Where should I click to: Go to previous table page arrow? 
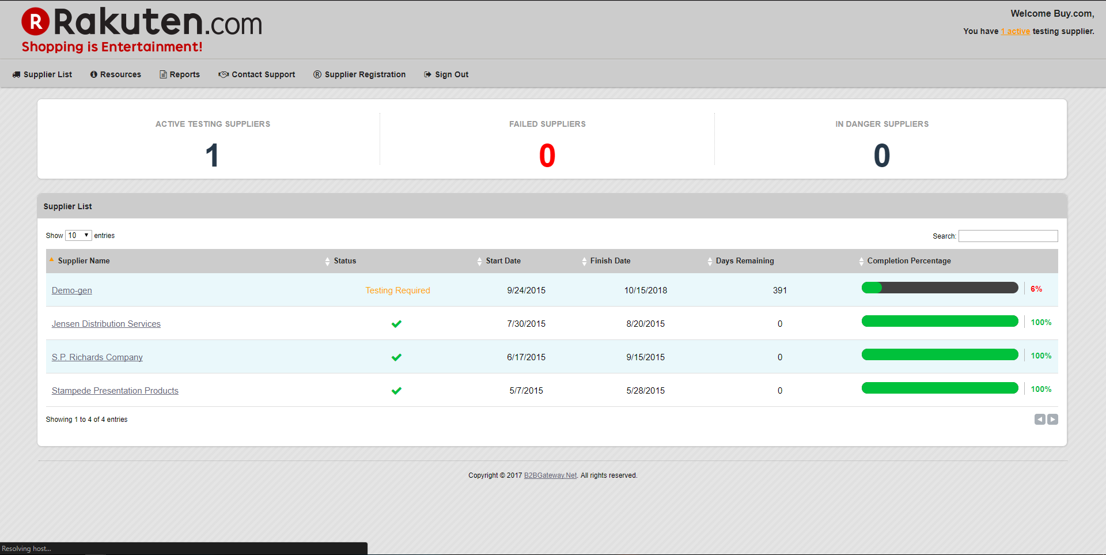point(1040,420)
